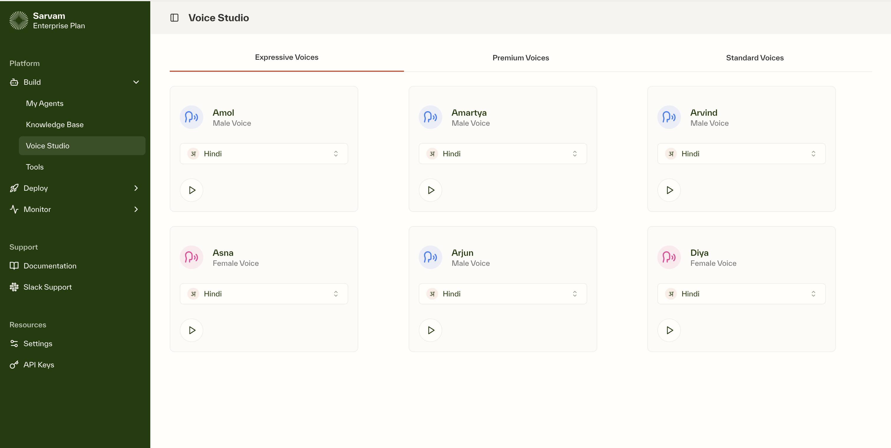Open Diya's Hindi language dropdown
Screen dimensions: 891x448
pyautogui.click(x=741, y=293)
